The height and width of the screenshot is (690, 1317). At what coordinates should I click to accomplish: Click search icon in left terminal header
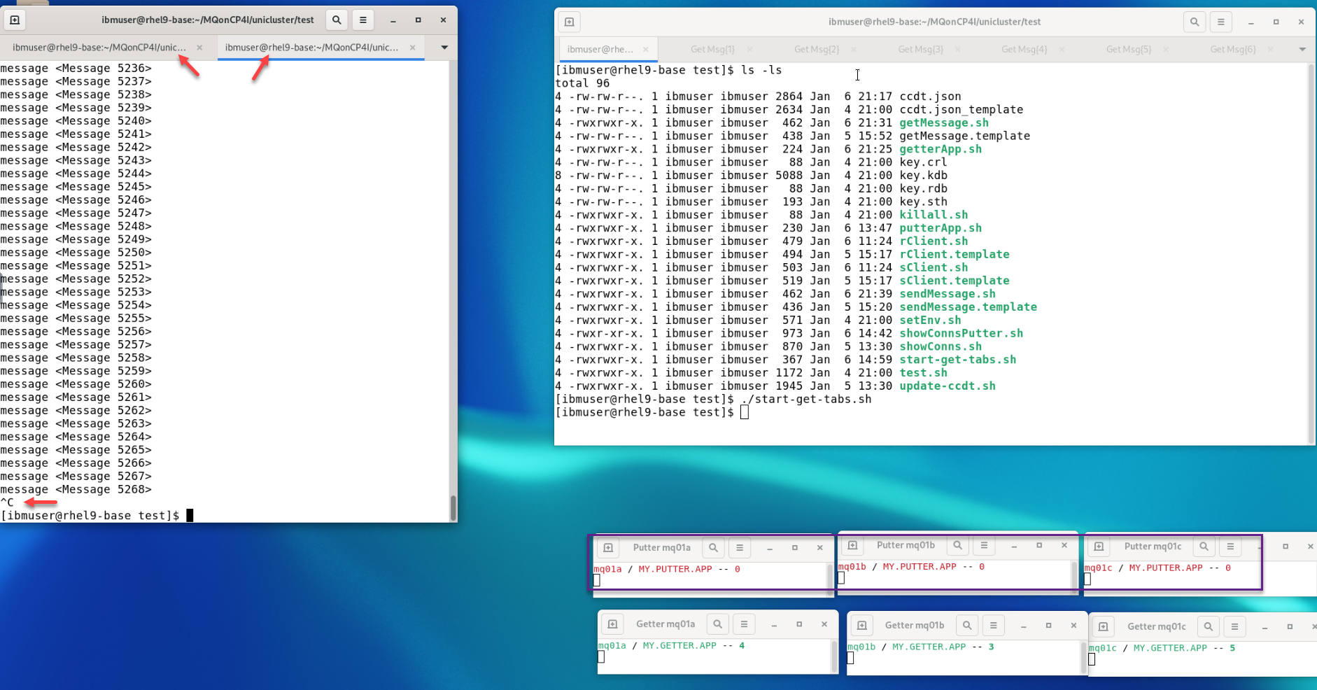point(337,20)
